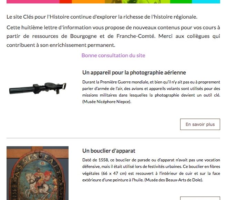Image resolution: width=227 pixels, height=200 pixels.
Task: Click the 'Le site Clés pour l'Histoire' sentence
Action: 102,17
